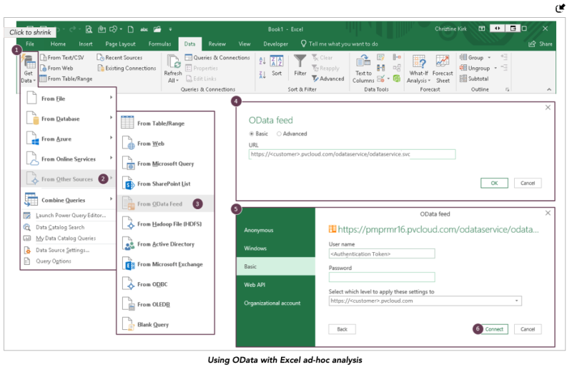Select Organizational account authentication
Image resolution: width=572 pixels, height=367 pixels.
click(x=276, y=303)
